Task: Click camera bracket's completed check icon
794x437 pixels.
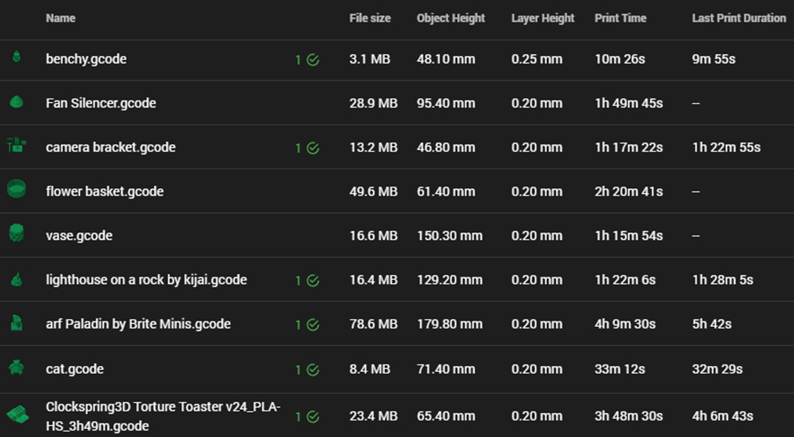Action: [x=313, y=148]
